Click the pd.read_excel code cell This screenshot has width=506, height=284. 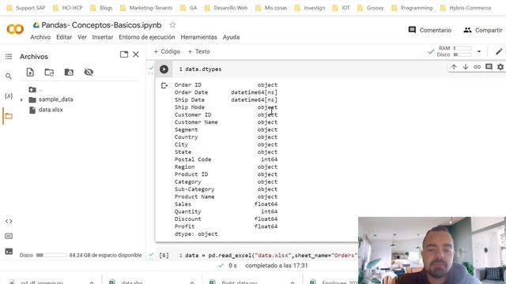pos(271,256)
